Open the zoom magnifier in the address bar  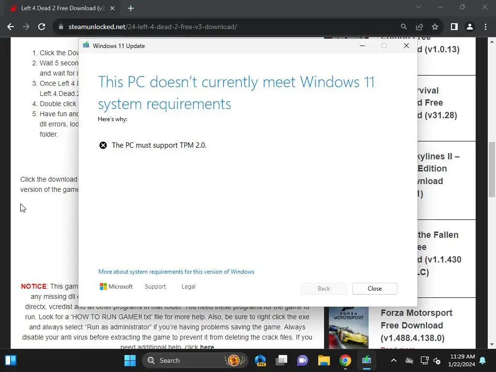pyautogui.click(x=403, y=27)
